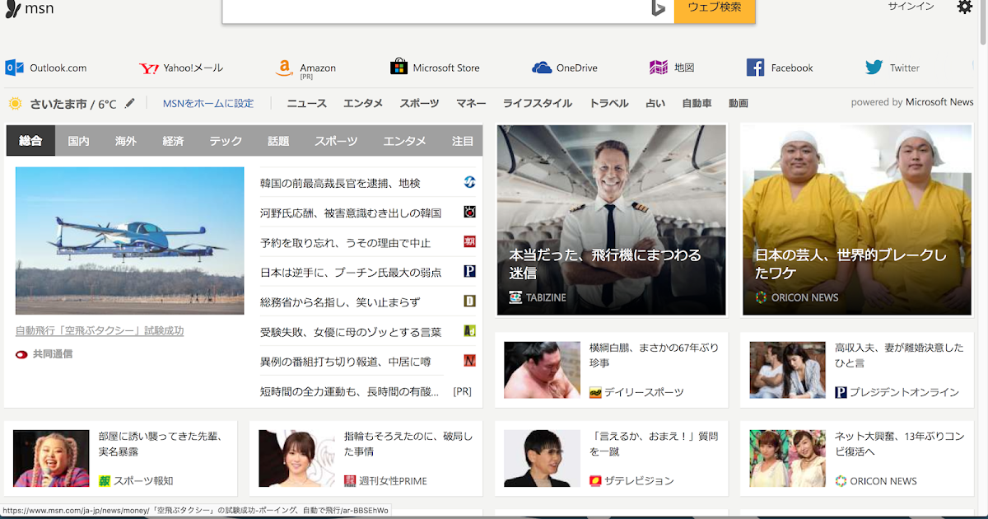Click the サインイン link
Viewport: 988px width, 519px height.
coord(910,6)
